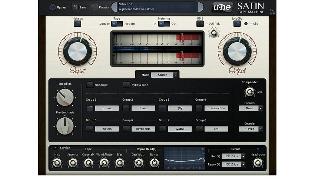The height and width of the screenshot is (187, 315).
Task: Toggle Group 5 guitars button
Action: point(90,128)
